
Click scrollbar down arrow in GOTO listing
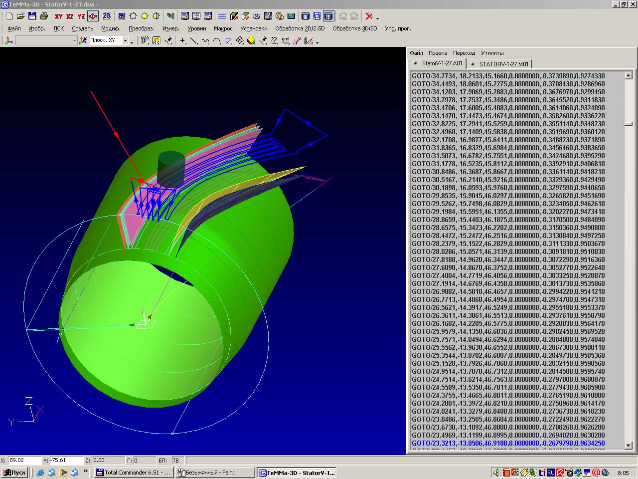[629, 445]
